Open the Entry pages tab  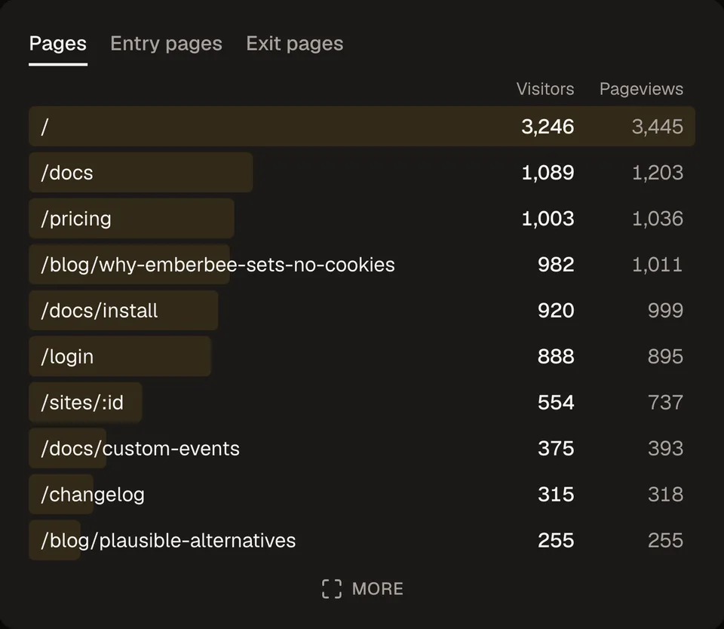click(x=166, y=44)
